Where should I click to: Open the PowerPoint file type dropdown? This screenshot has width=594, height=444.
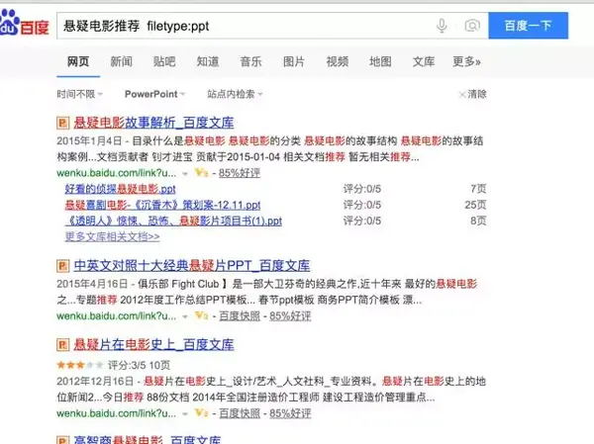(155, 94)
